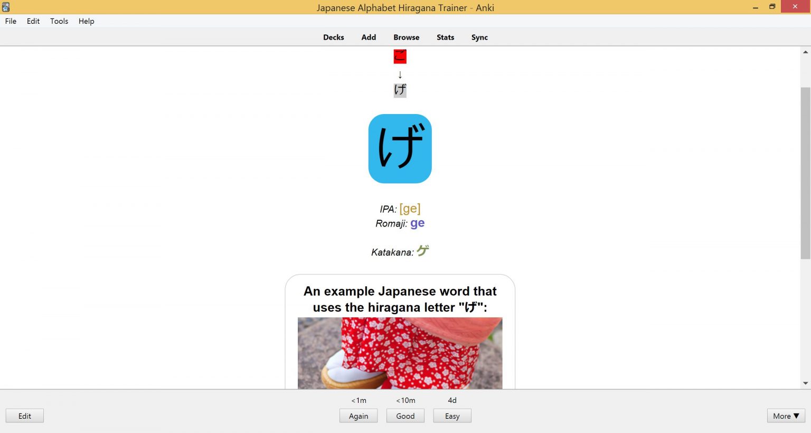Open the Stats screen
The height and width of the screenshot is (433, 811).
(x=445, y=37)
